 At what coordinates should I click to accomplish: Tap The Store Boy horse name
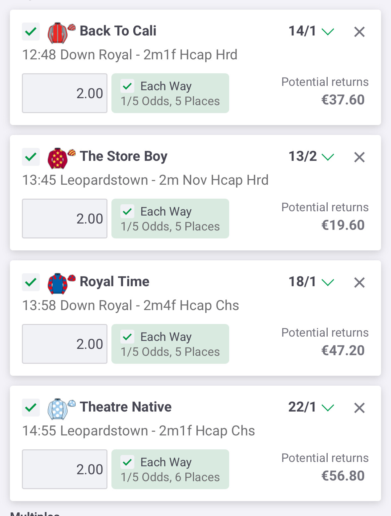click(x=123, y=156)
